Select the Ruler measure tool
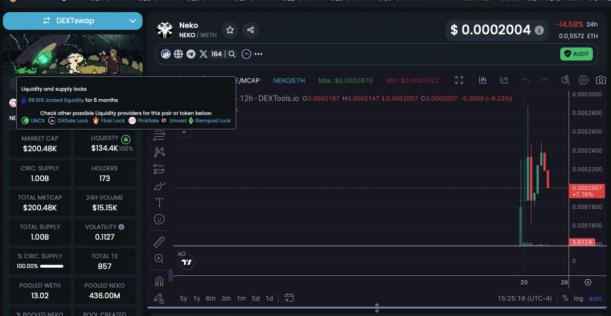611x316 pixels. [x=159, y=242]
